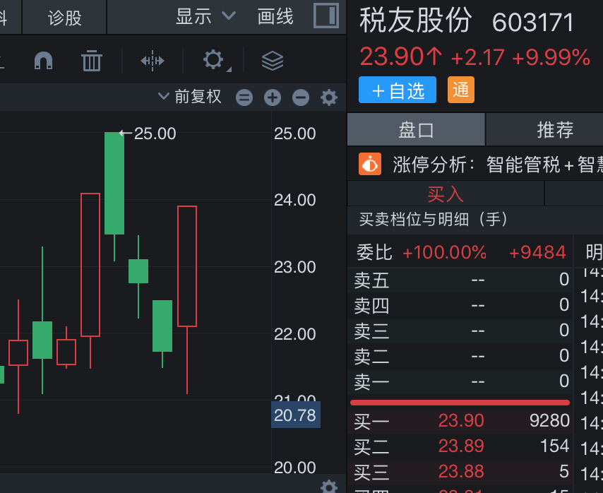
Task: Enable the magnet snap tool
Action: point(44,61)
